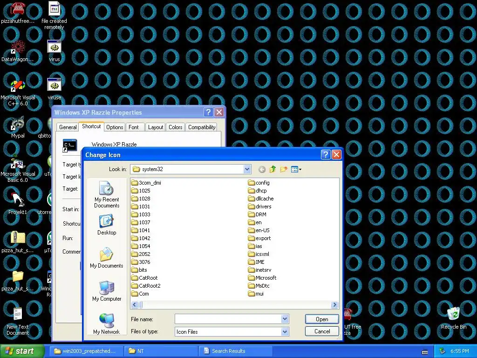Expand the Files of type dropdown arrow
Image resolution: width=477 pixels, height=358 pixels.
tap(285, 331)
